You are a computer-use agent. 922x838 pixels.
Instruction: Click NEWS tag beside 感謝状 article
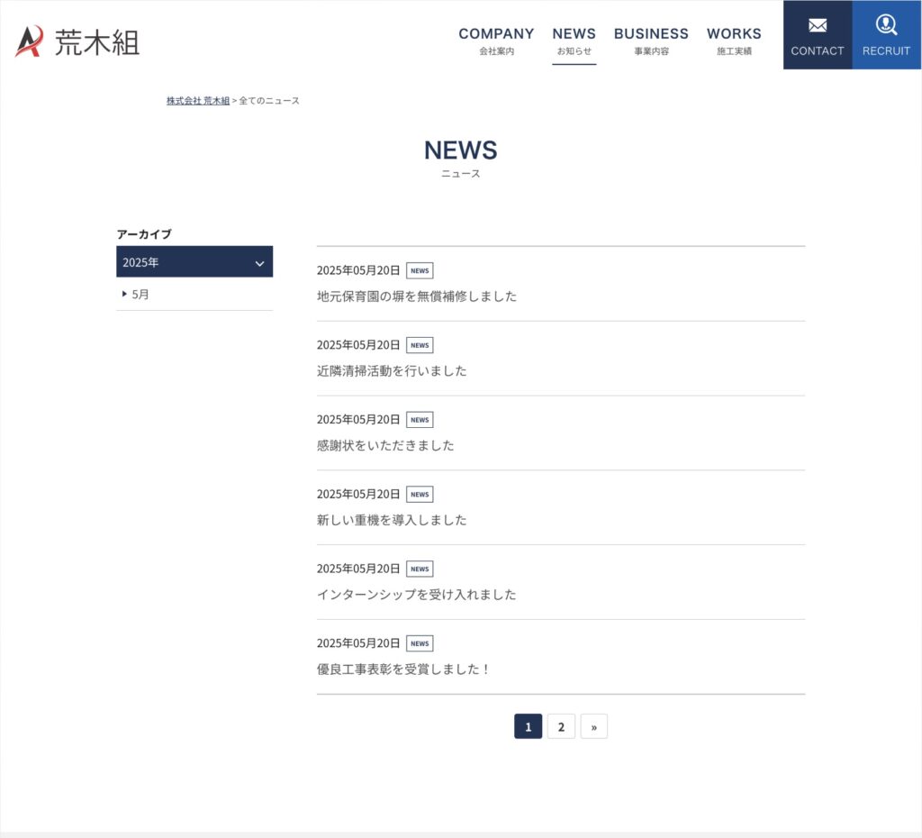pos(420,420)
